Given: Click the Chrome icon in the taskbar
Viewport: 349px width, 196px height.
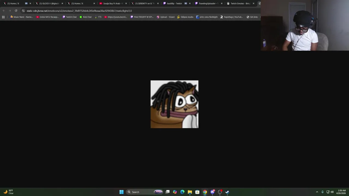Looking at the screenshot, I should point(205,192).
